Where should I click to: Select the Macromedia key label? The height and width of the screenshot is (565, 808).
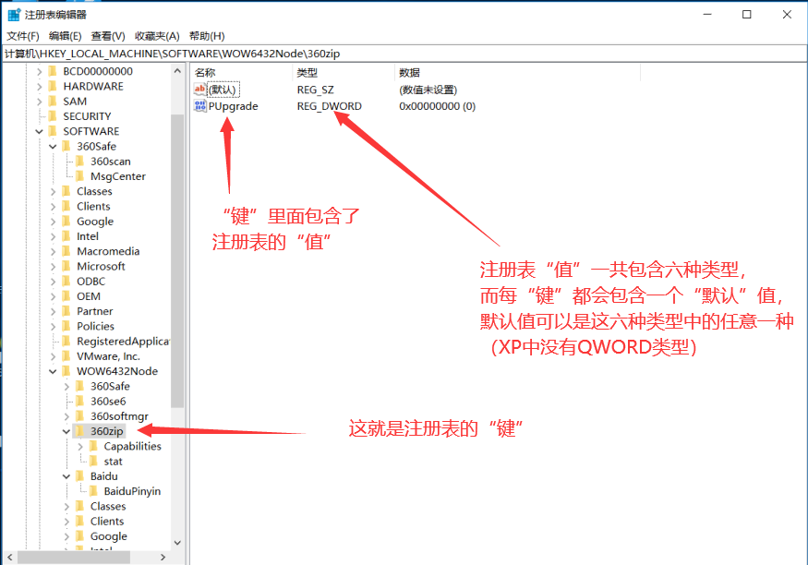[x=108, y=251]
